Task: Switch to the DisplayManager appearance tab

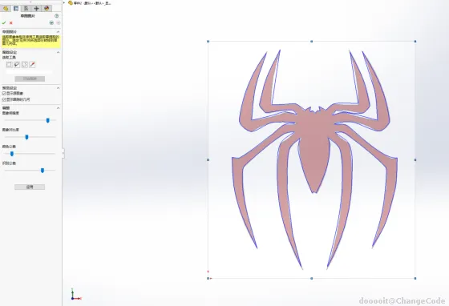Action: (47, 8)
